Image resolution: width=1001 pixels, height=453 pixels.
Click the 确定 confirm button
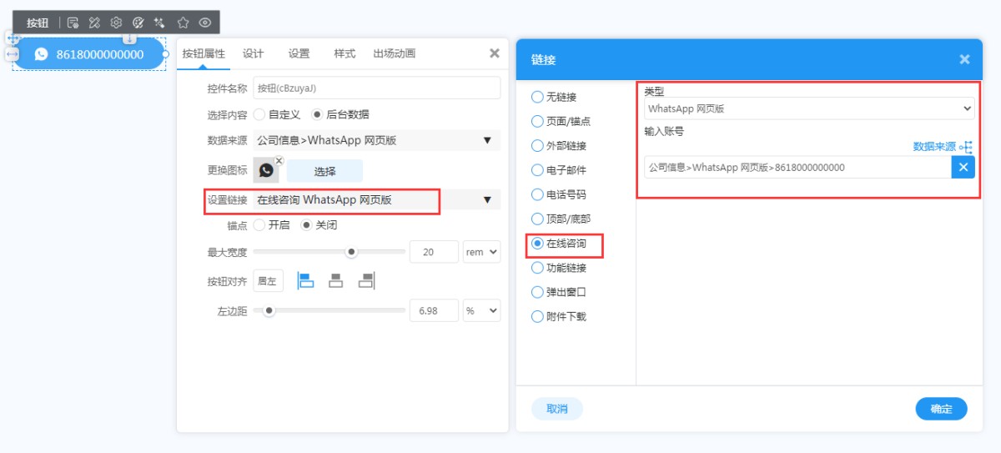tap(941, 409)
